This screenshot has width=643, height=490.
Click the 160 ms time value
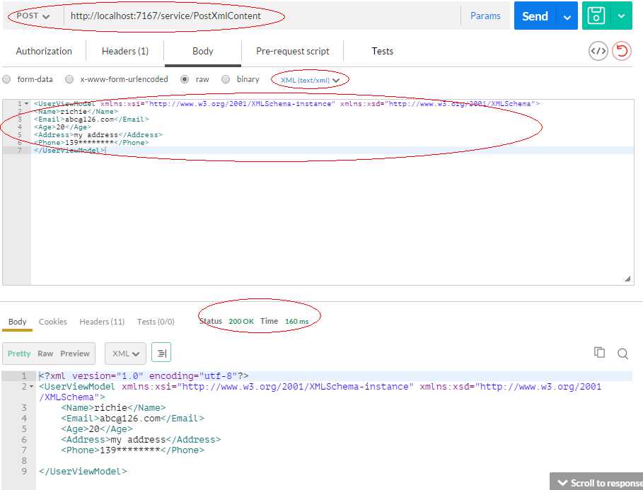297,321
